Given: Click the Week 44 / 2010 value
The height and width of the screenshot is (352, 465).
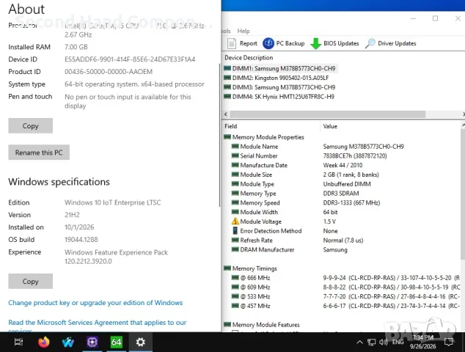Looking at the screenshot, I should (x=343, y=166).
